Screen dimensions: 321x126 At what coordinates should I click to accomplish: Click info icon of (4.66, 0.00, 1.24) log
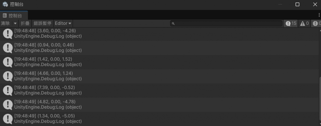click(8, 76)
